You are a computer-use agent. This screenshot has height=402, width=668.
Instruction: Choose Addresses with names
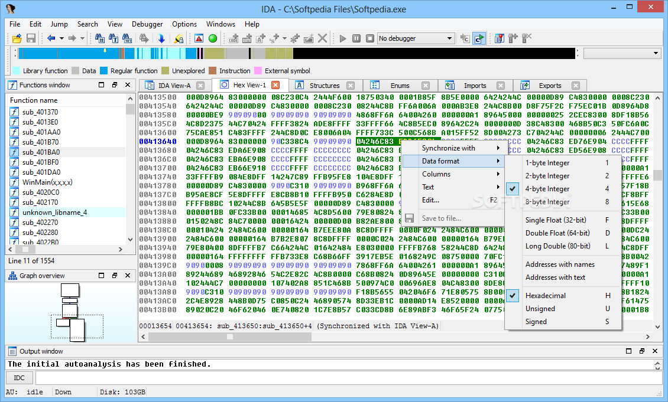point(563,264)
